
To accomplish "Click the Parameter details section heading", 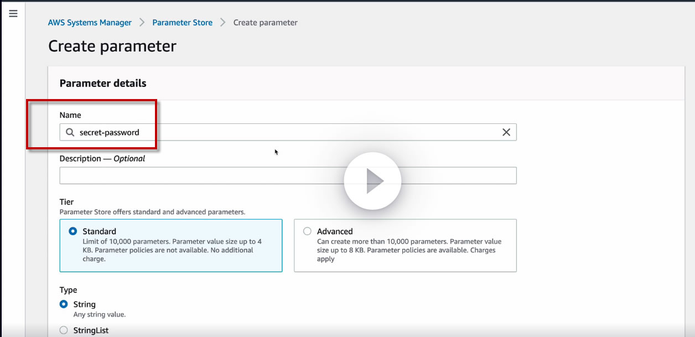I will (103, 84).
